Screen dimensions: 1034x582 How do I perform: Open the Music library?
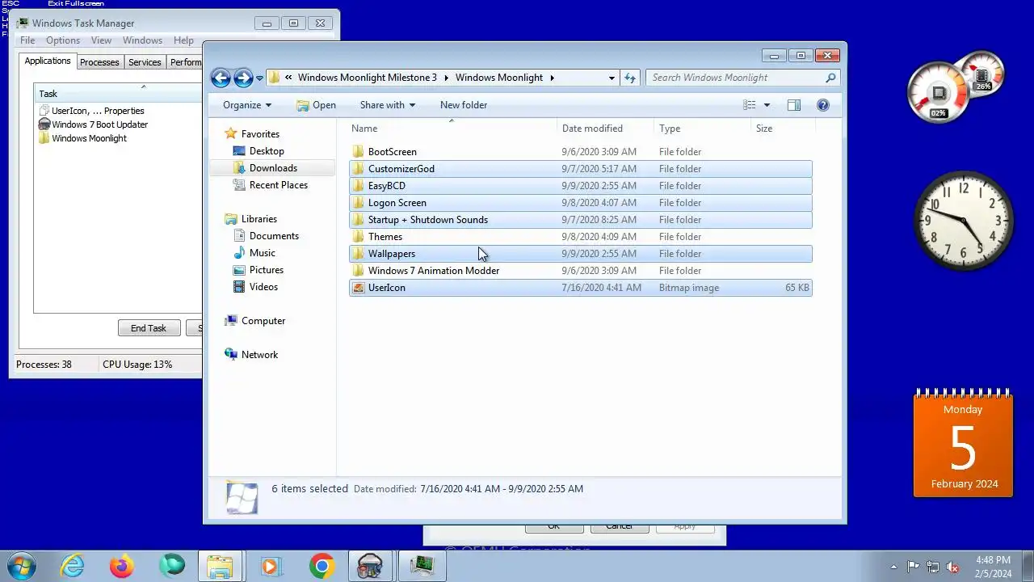point(263,253)
